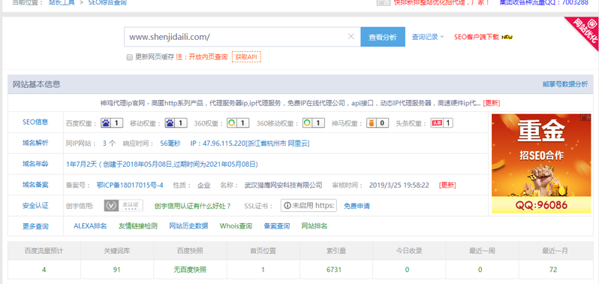
Task: Click the 未认证 Chuangyu credit badge
Action: pyautogui.click(x=124, y=206)
